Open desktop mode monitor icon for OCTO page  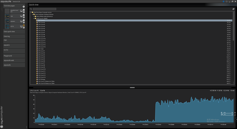pos(21,26)
